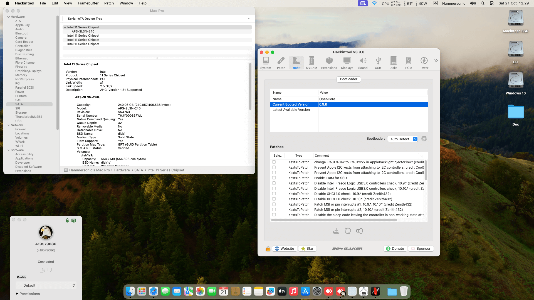Open the Framebuffer menu
The height and width of the screenshot is (300, 534).
(x=88, y=3)
